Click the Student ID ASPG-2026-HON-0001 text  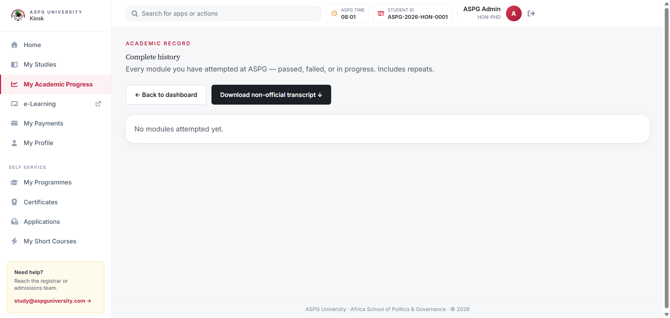tap(418, 17)
